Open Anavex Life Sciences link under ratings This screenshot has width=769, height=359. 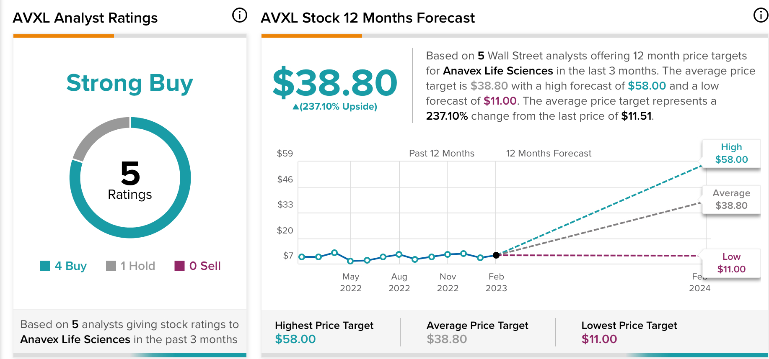(75, 339)
